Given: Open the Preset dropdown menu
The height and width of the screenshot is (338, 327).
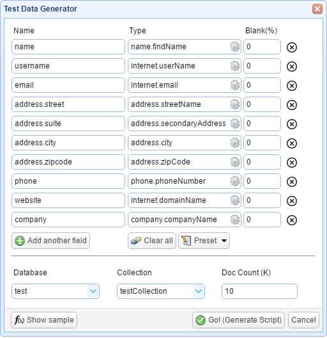Looking at the screenshot, I should point(204,241).
